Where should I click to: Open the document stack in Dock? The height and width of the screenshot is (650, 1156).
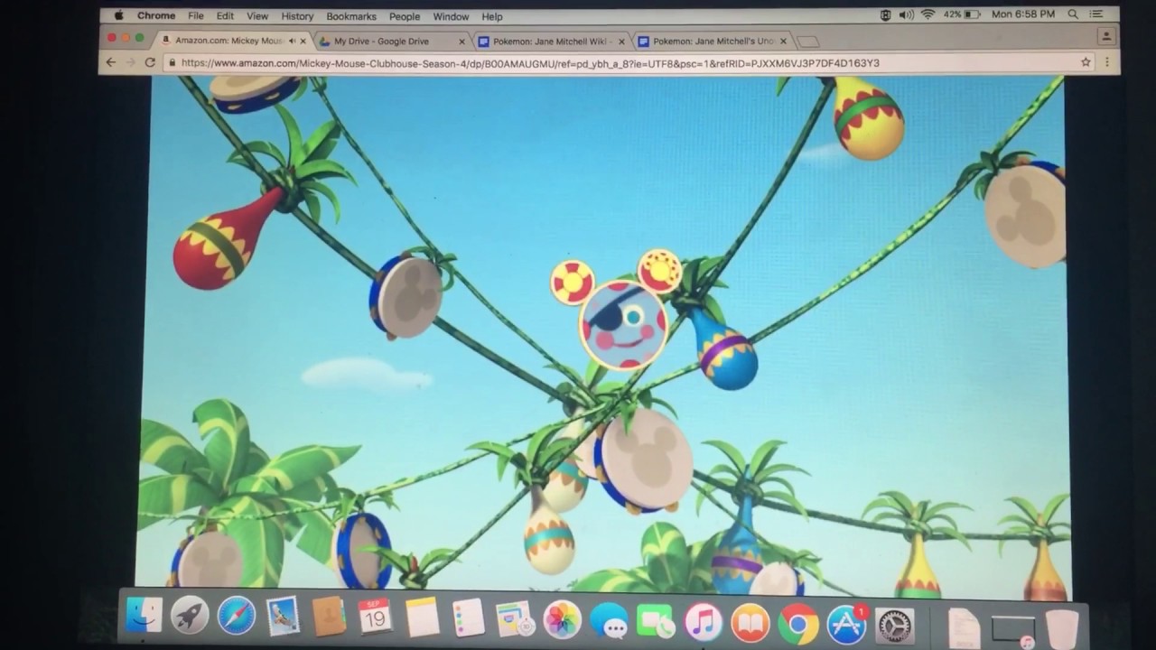click(x=964, y=627)
